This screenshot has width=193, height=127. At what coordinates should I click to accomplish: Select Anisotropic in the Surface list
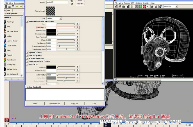pyautogui.click(x=10, y=22)
